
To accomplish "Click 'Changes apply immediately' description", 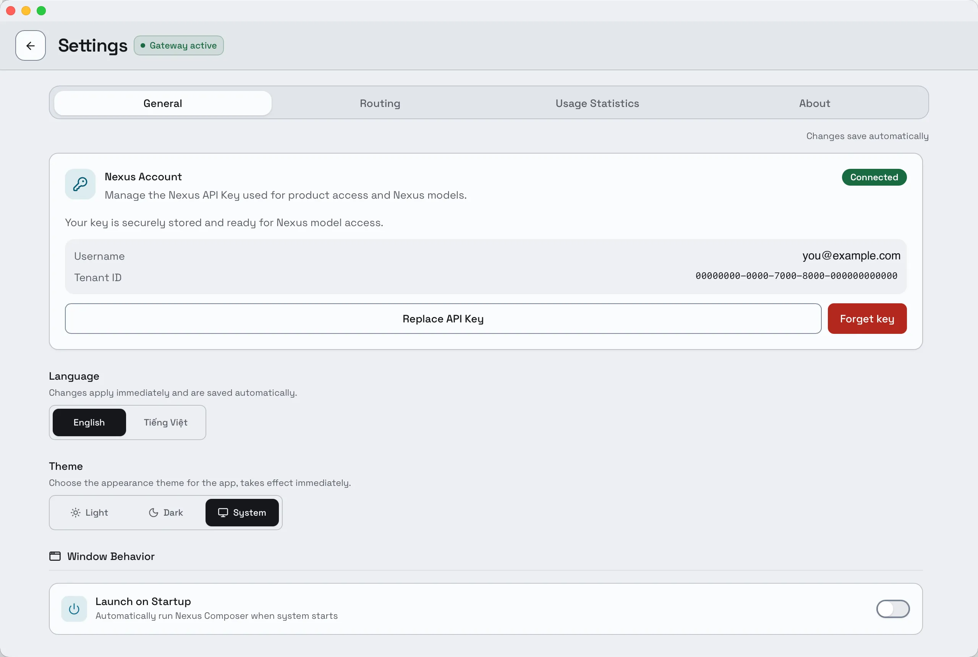I will click(x=173, y=393).
